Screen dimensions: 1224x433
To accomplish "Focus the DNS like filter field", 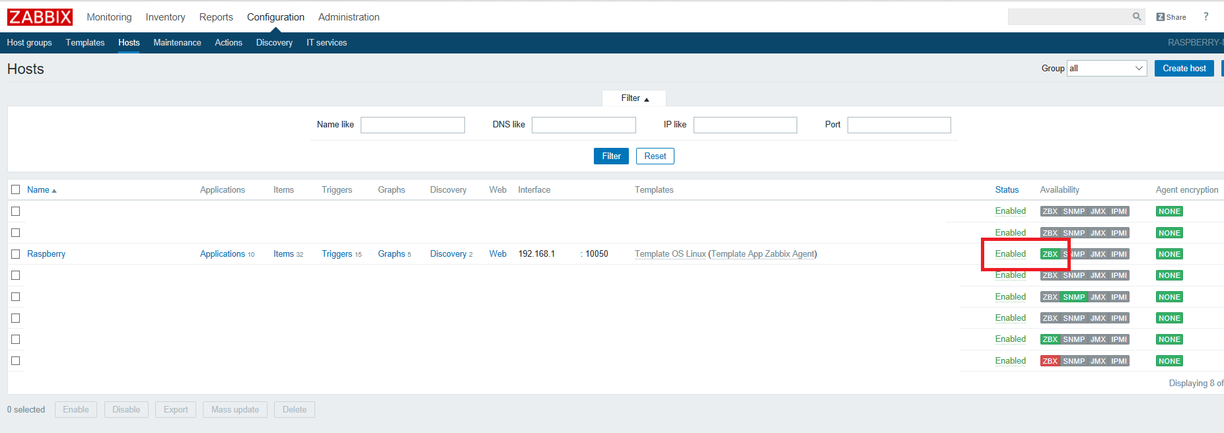I will pyautogui.click(x=584, y=125).
